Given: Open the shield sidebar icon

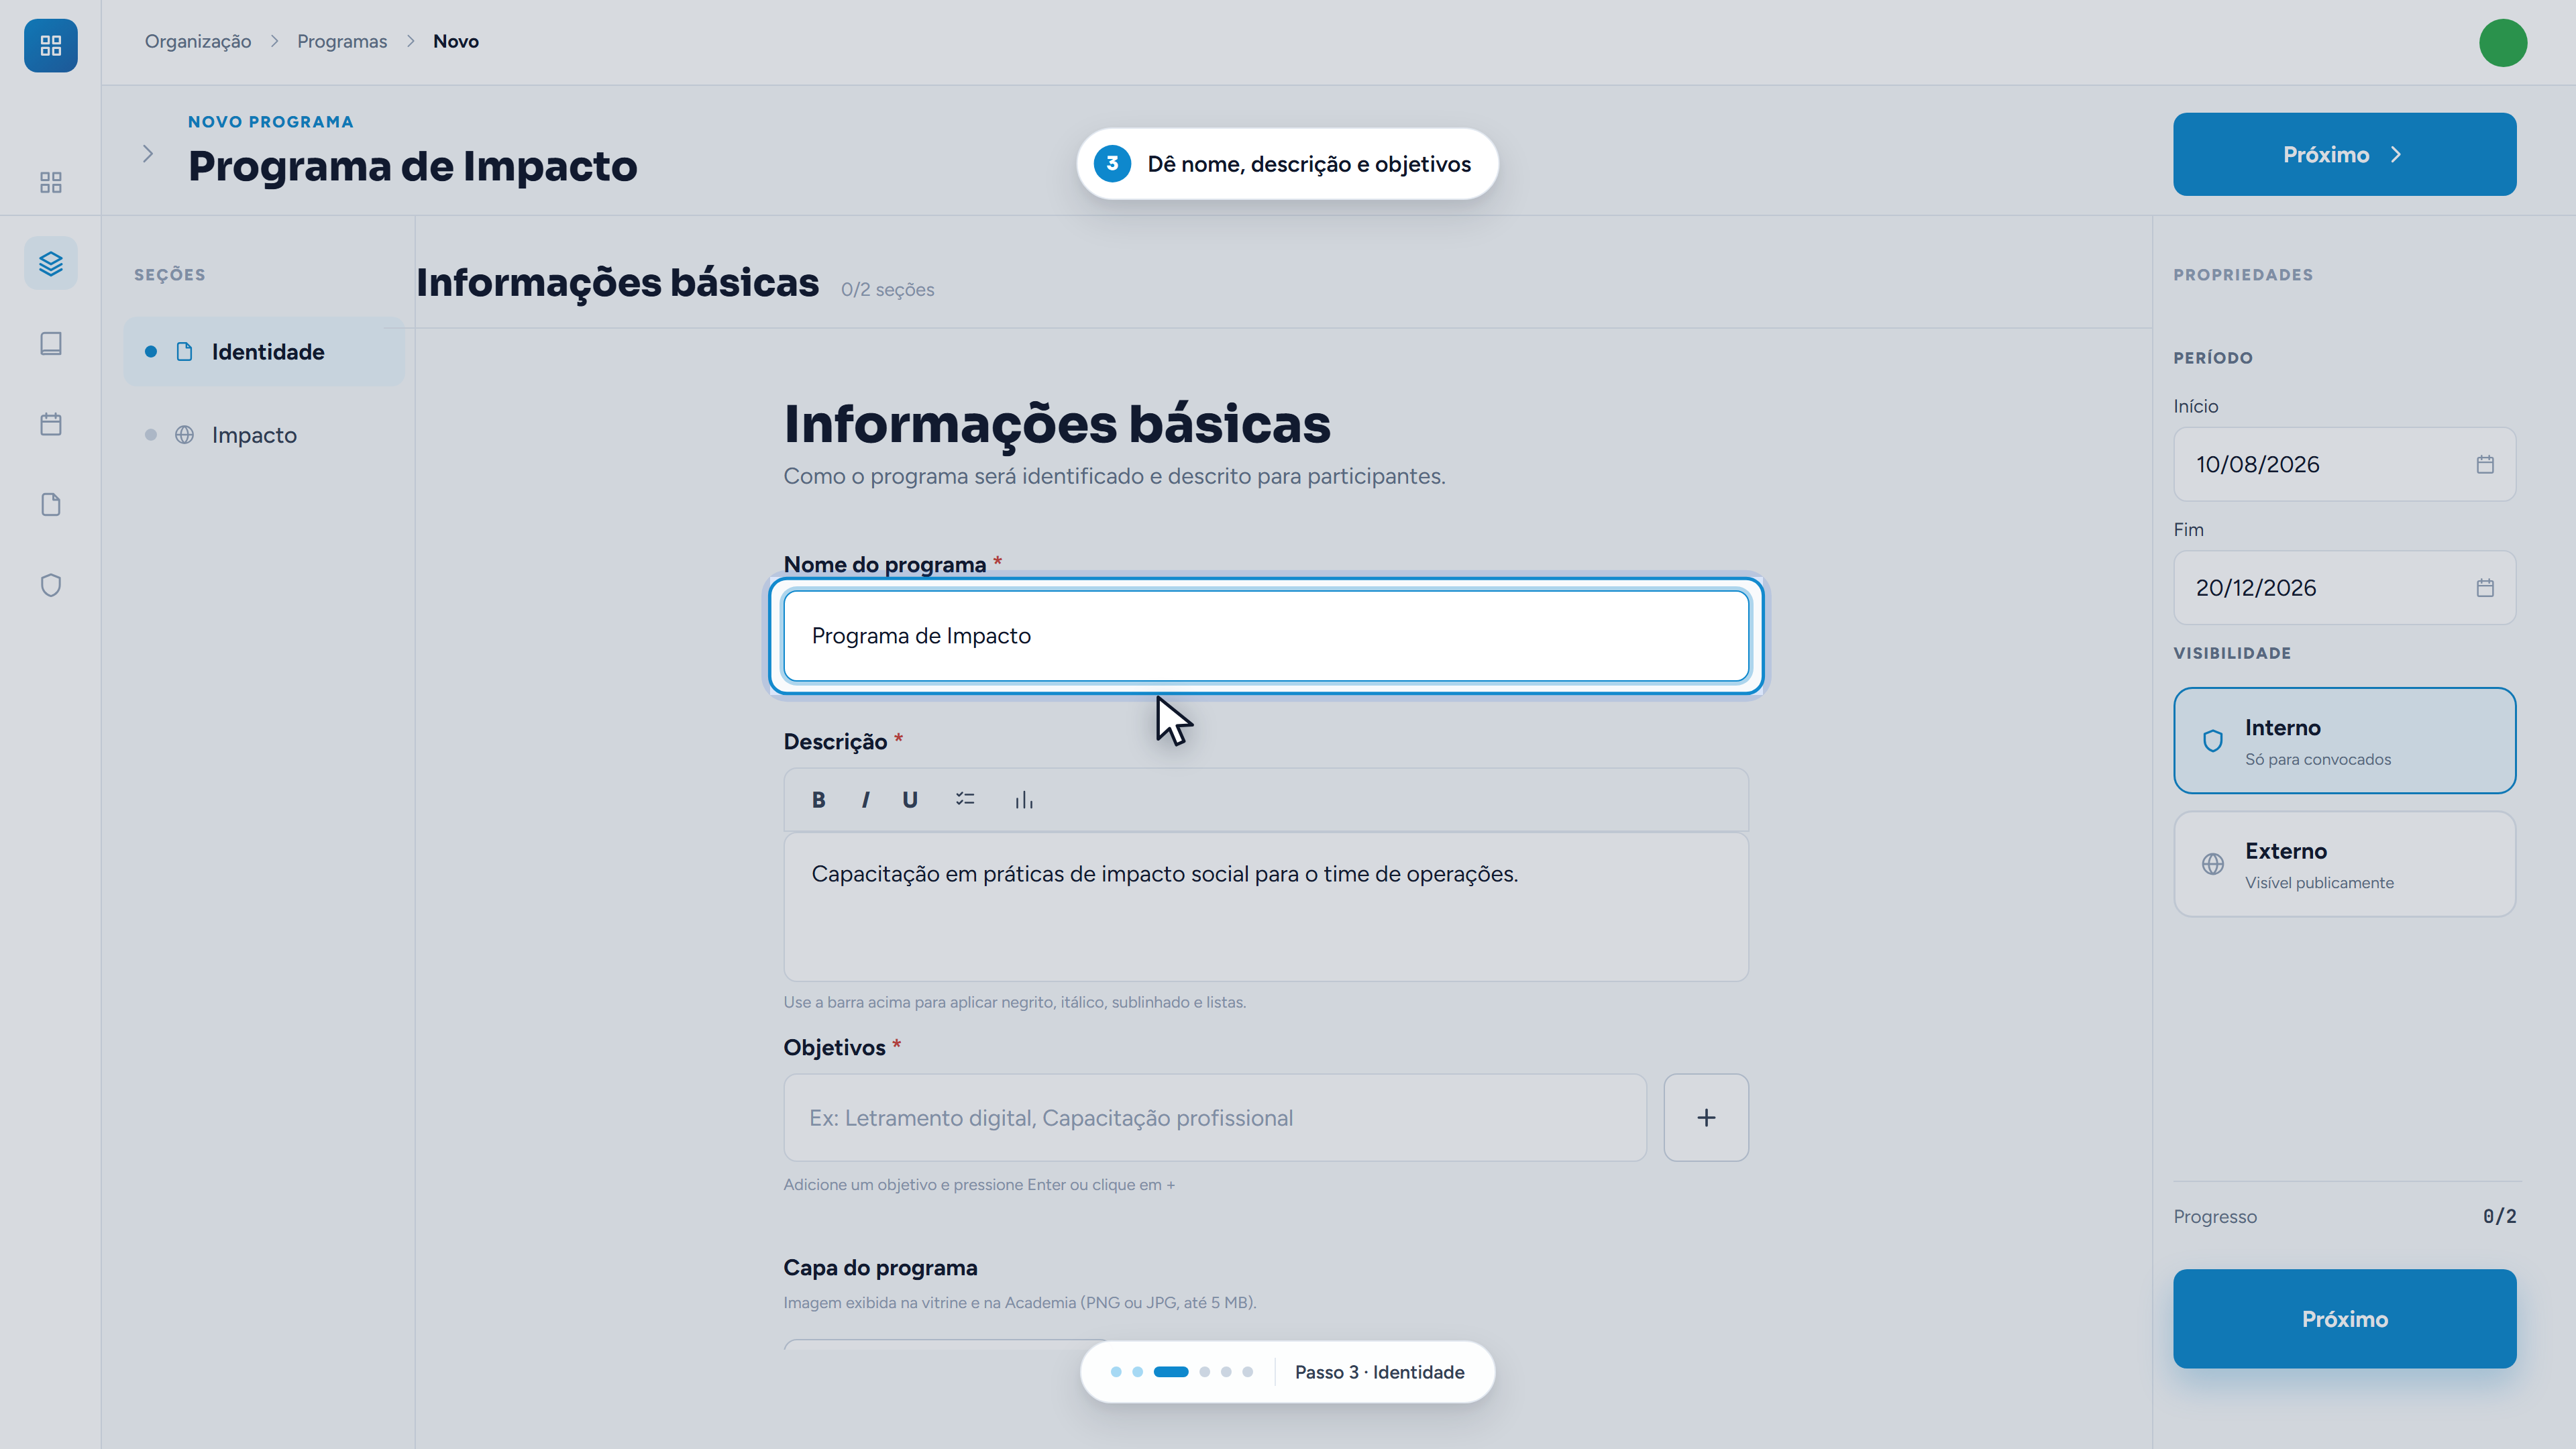Looking at the screenshot, I should coord(50,585).
